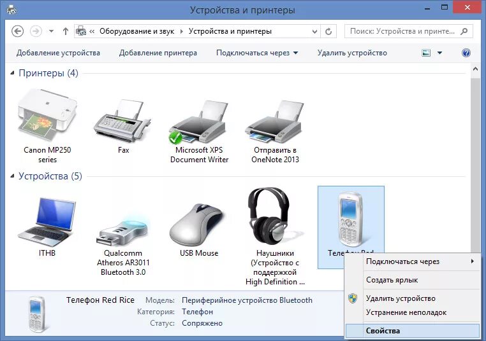Click the 'Сопряжено' status value
Image resolution: width=486 pixels, height=341 pixels.
coord(202,323)
